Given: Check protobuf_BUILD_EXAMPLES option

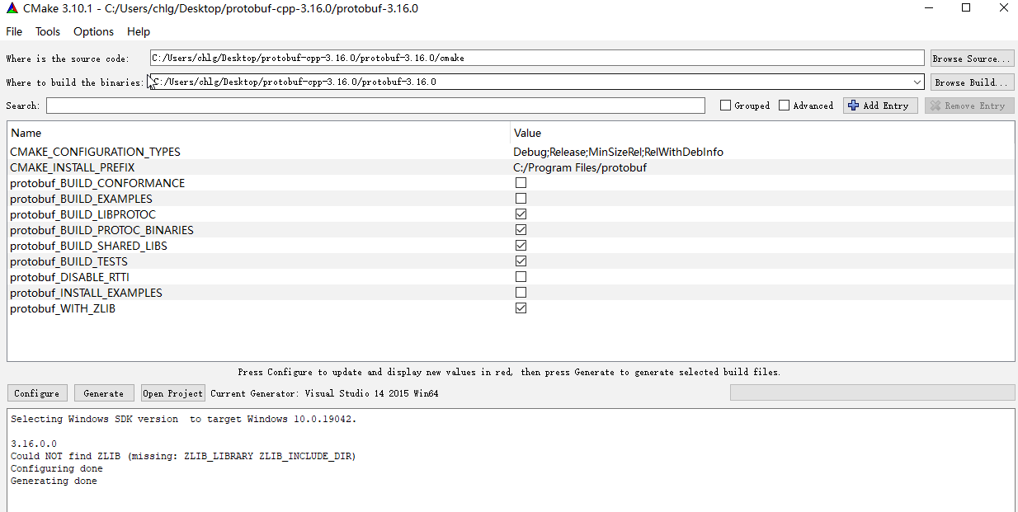Looking at the screenshot, I should click(521, 199).
